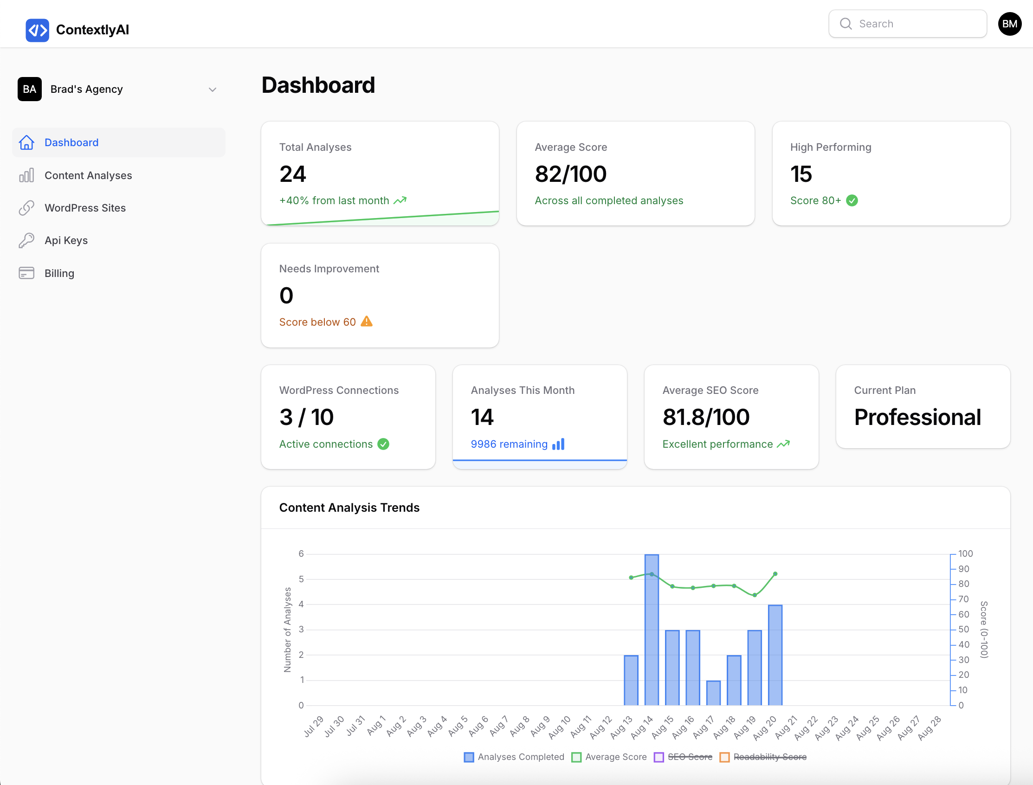Click the ContextlyAI code logo icon
This screenshot has width=1033, height=785.
[x=37, y=30]
